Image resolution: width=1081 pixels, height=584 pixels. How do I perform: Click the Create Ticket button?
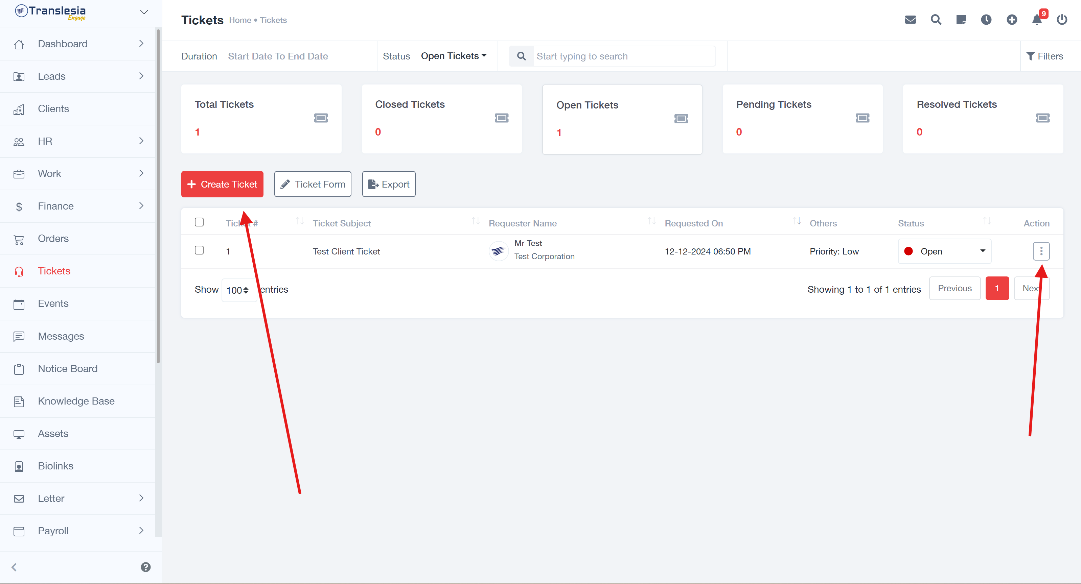(x=222, y=184)
